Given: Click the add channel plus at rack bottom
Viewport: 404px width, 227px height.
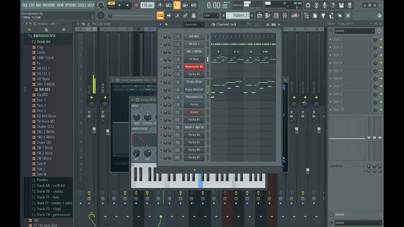Looking at the screenshot, I should [x=194, y=170].
